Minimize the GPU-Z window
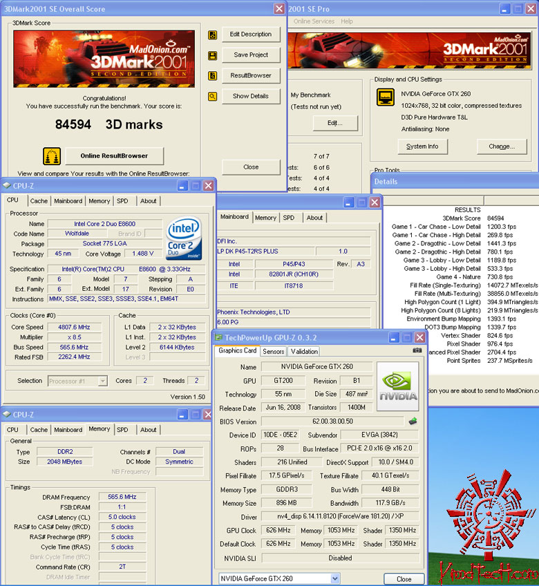 click(393, 338)
